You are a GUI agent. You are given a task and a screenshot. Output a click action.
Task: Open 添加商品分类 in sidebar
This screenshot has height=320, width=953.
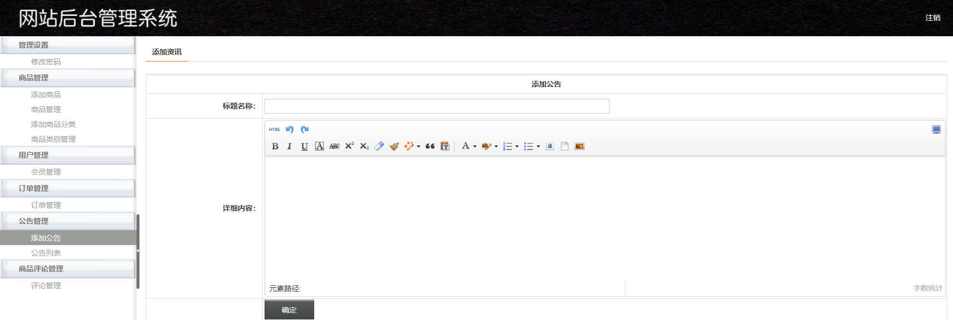click(53, 125)
